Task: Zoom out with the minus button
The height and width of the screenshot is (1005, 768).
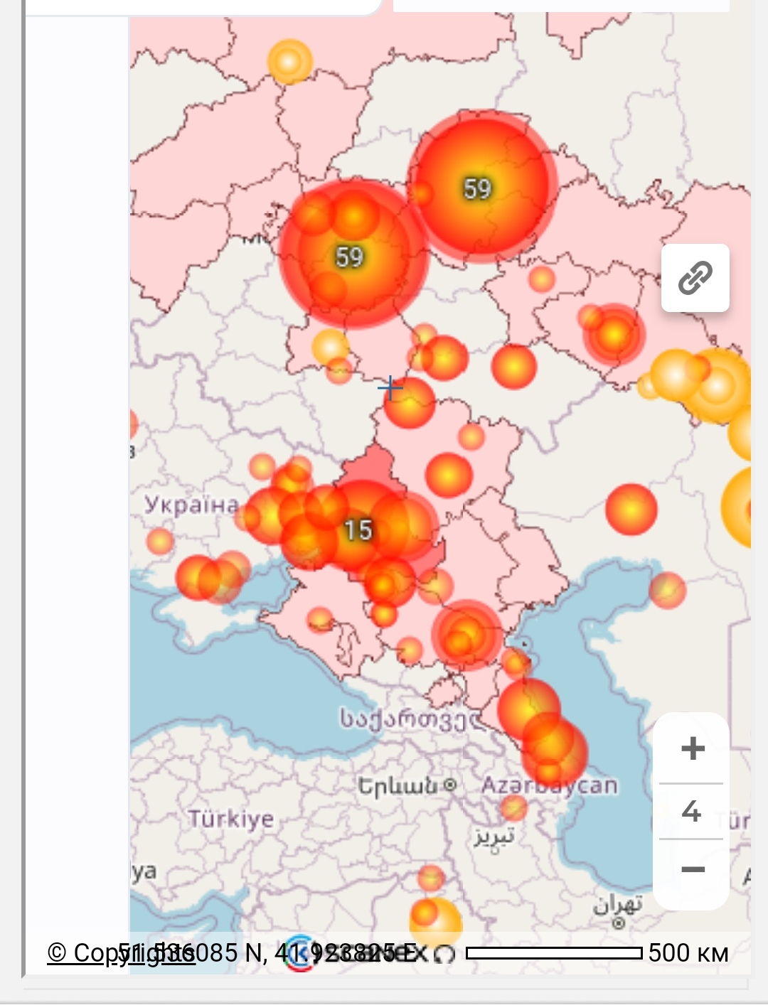Action: coord(692,869)
